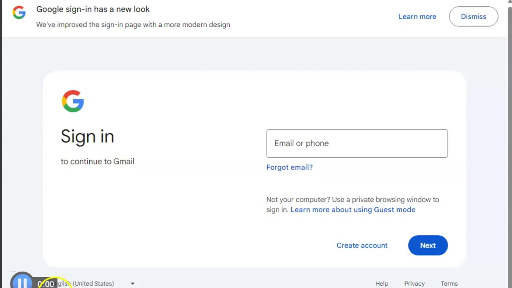Screen dimensions: 512x288
Task: Open Learn more link in top banner
Action: click(x=417, y=16)
